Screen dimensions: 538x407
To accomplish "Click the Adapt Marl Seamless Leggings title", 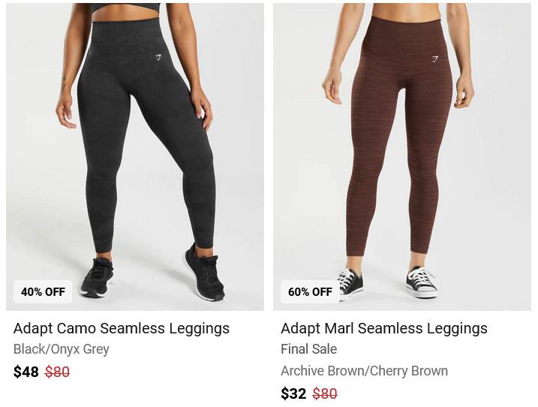I will [384, 328].
